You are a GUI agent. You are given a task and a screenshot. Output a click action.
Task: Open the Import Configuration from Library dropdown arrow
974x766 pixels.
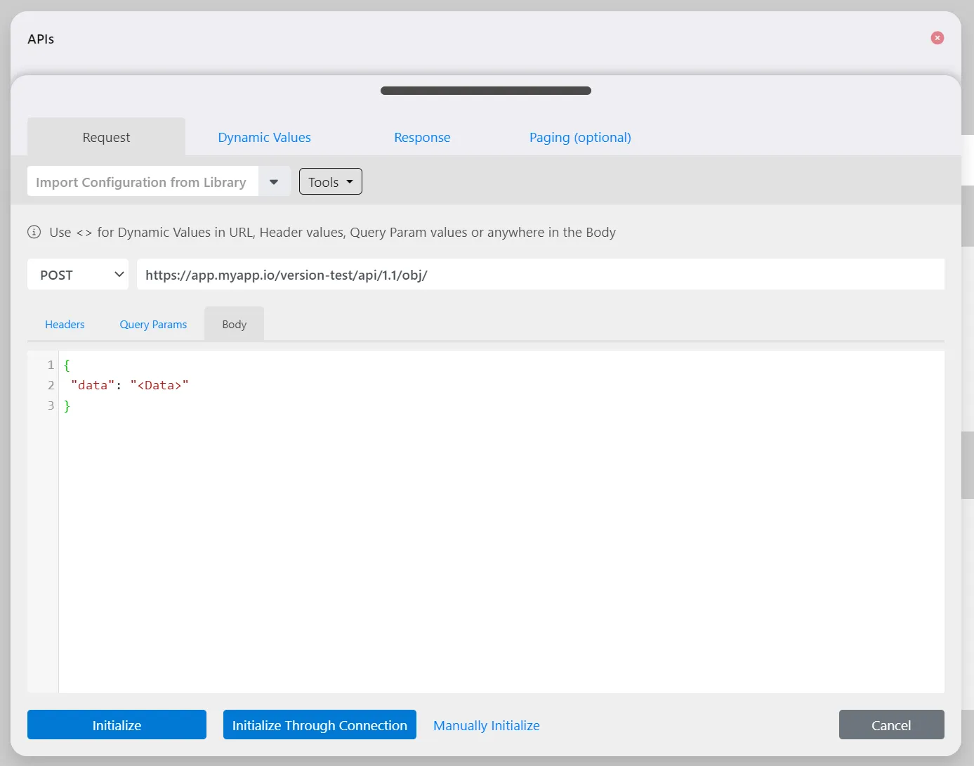coord(274,181)
